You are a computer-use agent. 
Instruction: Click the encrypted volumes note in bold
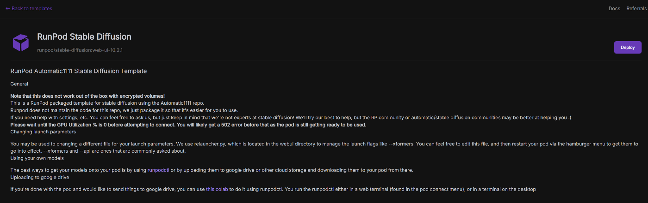[87, 96]
